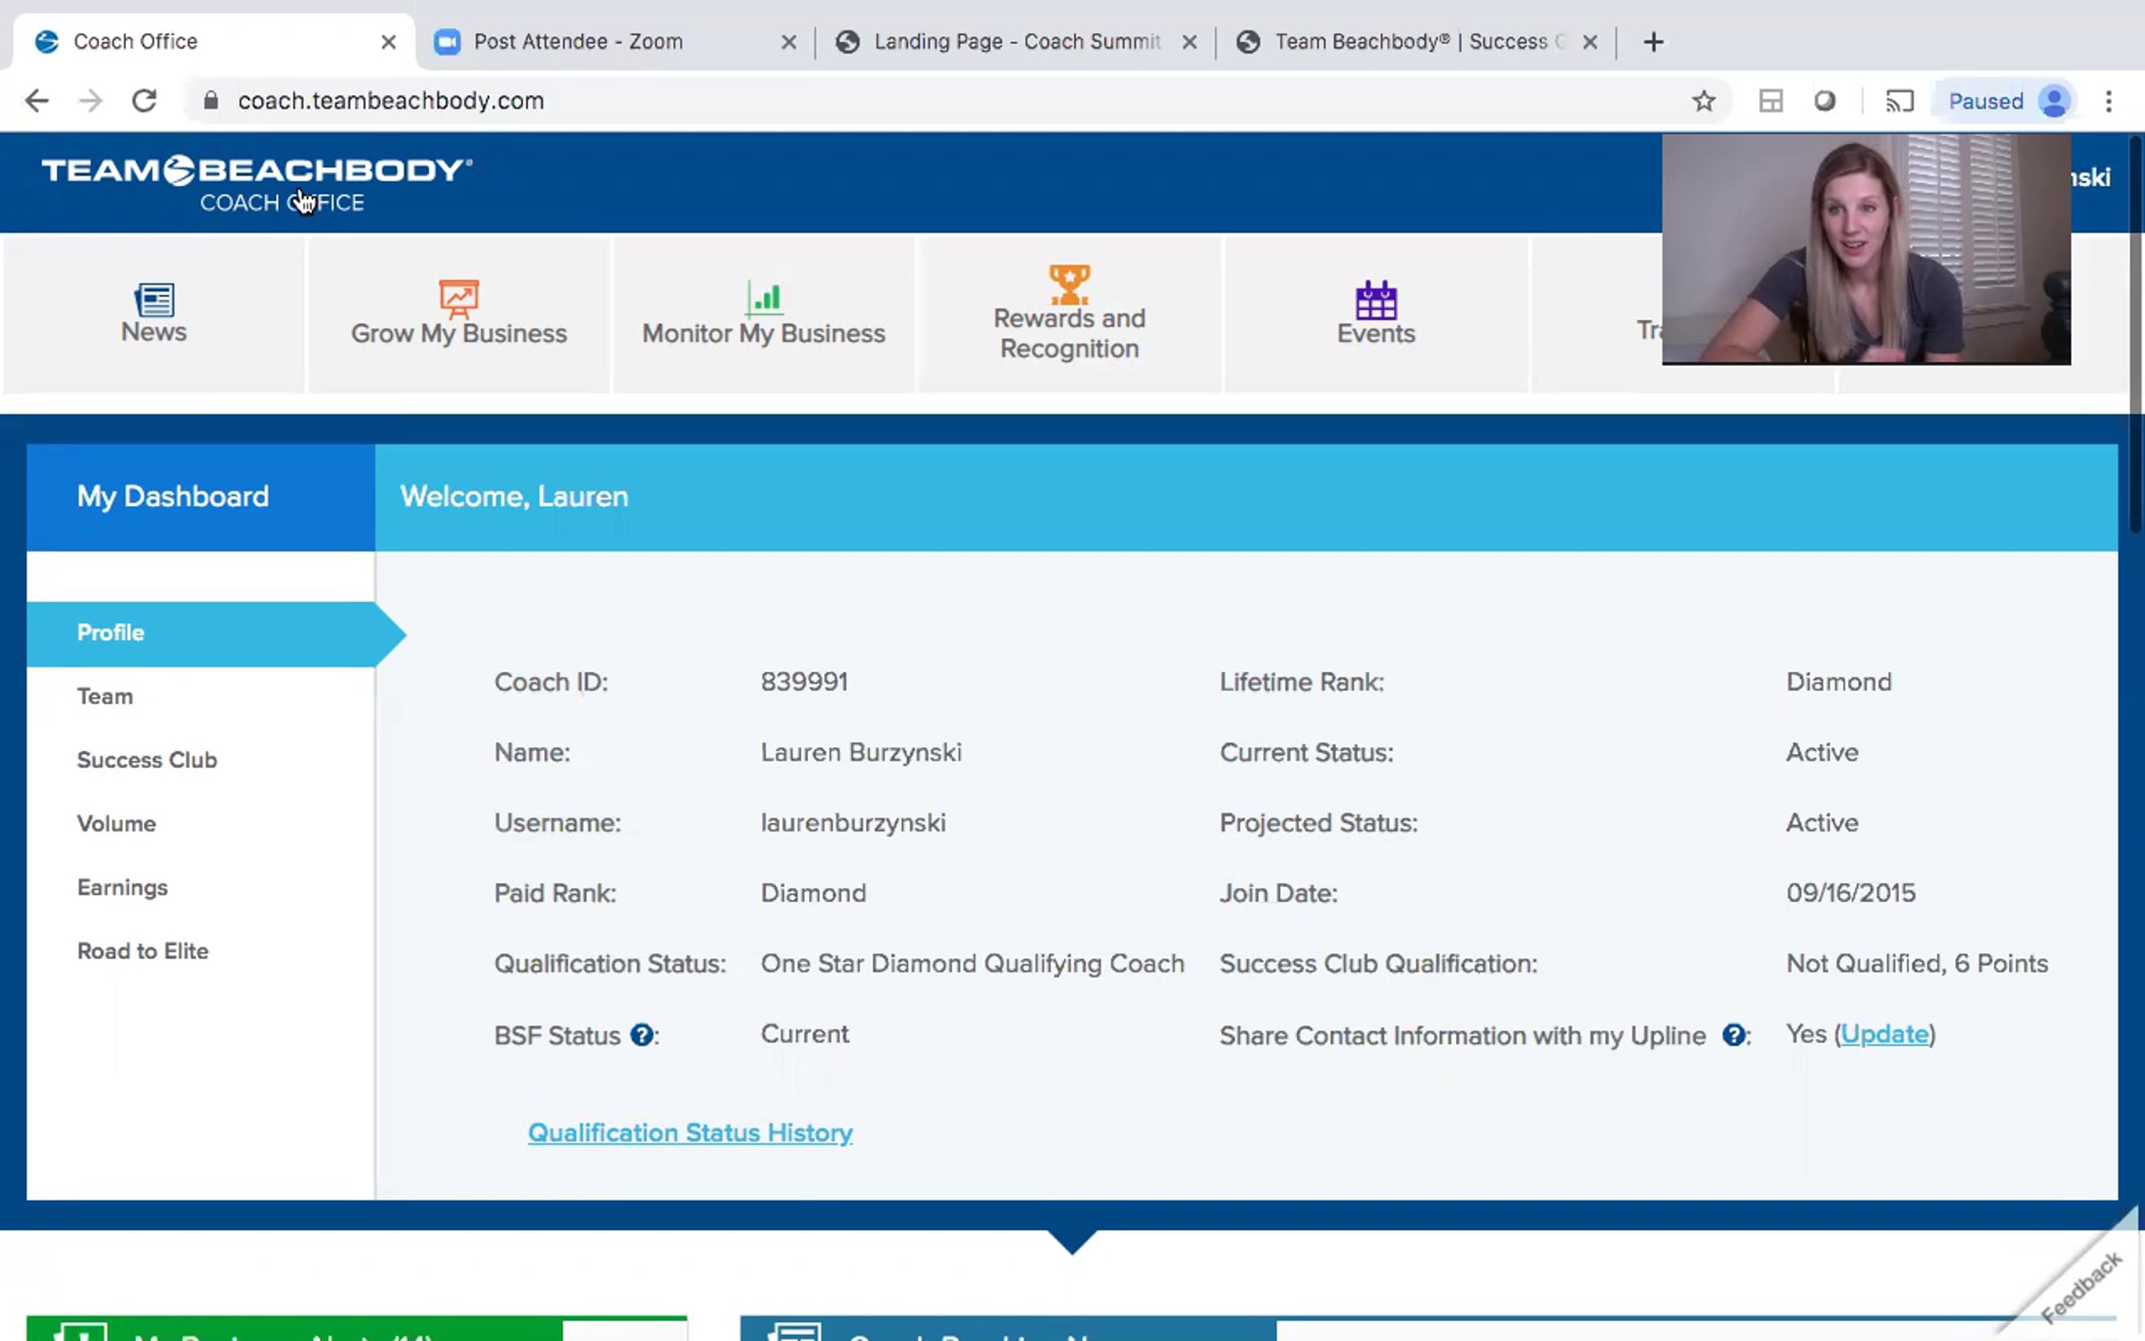Select Success Club in dashboard sidebar
Viewport: 2145px width, 1341px height.
point(147,760)
